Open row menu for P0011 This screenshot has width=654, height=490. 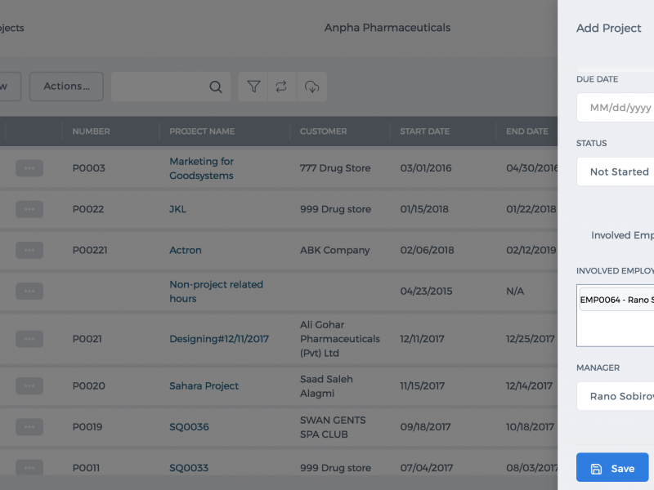coord(29,467)
